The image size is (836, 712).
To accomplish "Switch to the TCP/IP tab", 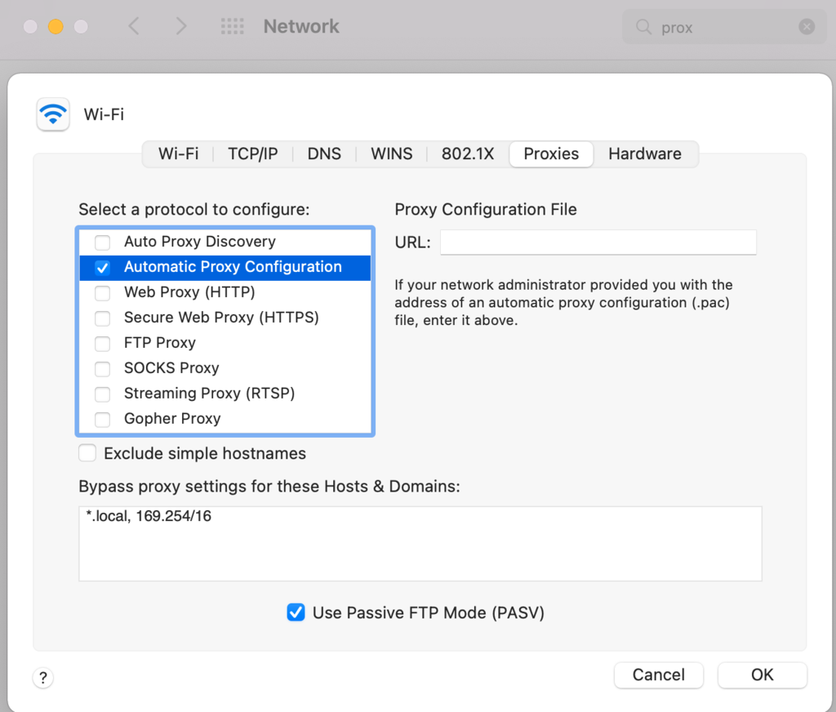I will tap(252, 154).
